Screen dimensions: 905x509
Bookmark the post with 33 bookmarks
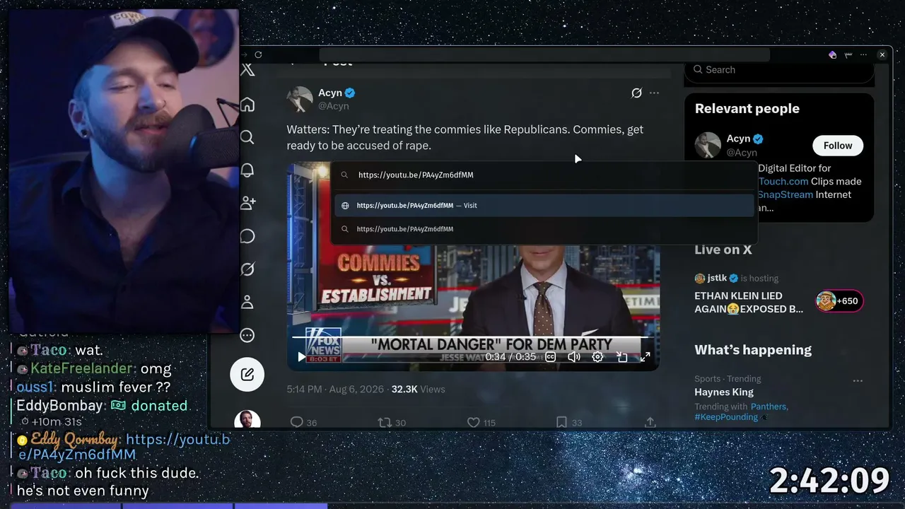[x=561, y=422]
